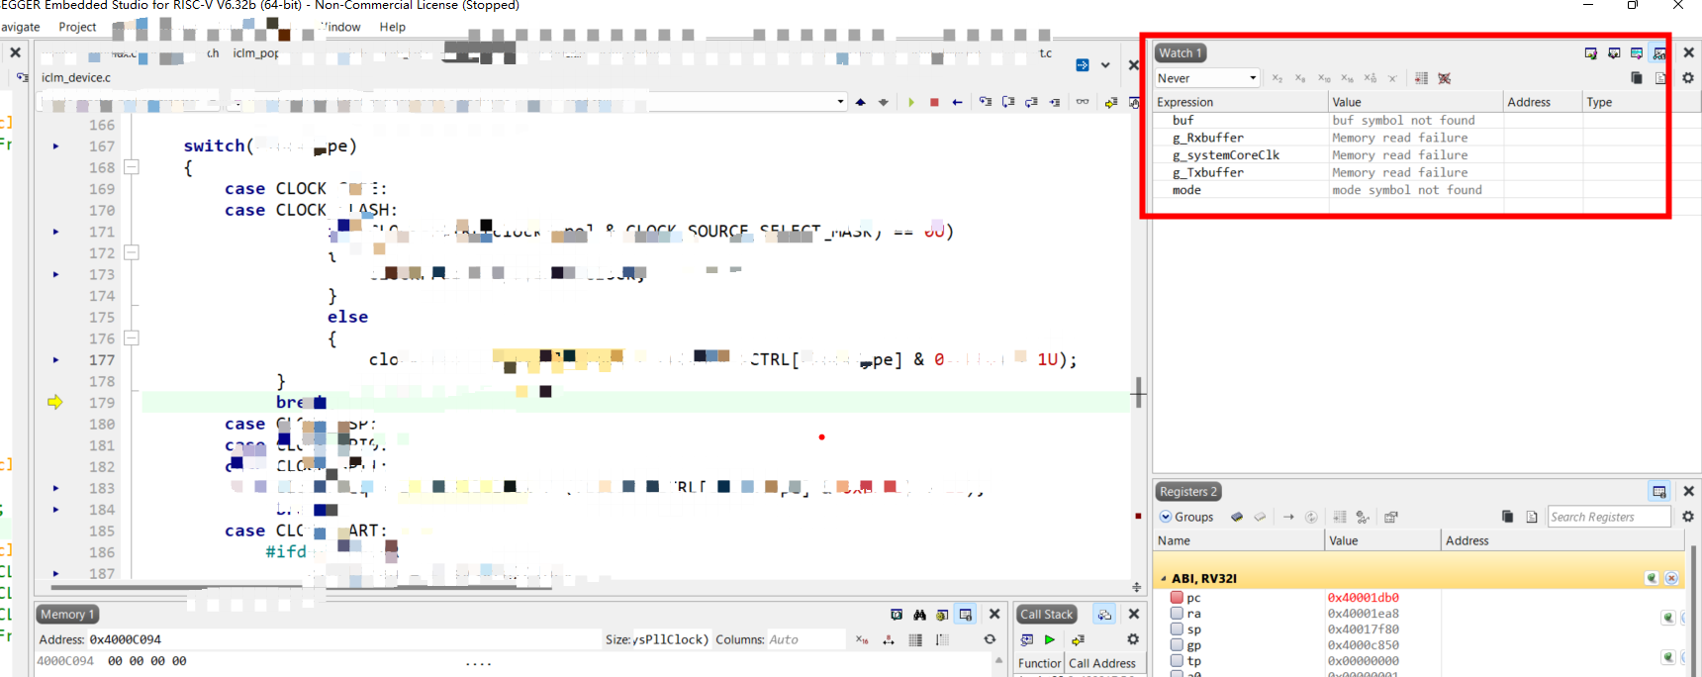Expand the Groups dropdown in Registers

pos(1186,517)
